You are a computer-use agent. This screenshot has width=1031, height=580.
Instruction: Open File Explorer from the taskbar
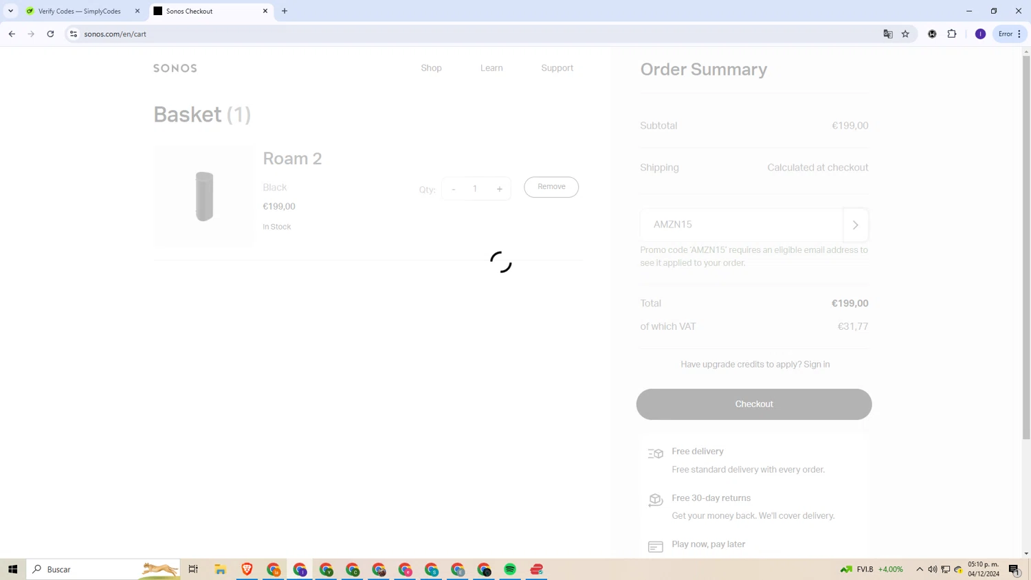coord(221,569)
